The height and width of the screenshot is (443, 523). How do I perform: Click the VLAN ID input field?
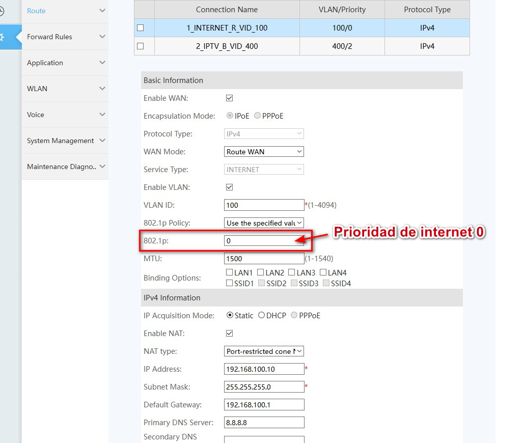pyautogui.click(x=264, y=205)
